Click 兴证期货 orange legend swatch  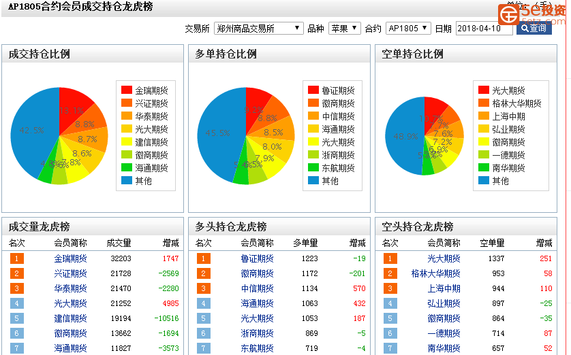(126, 103)
